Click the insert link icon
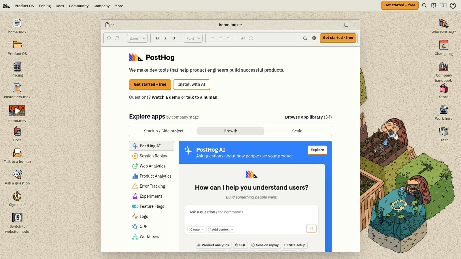Viewport: 461px width, 259px height. tap(243, 38)
